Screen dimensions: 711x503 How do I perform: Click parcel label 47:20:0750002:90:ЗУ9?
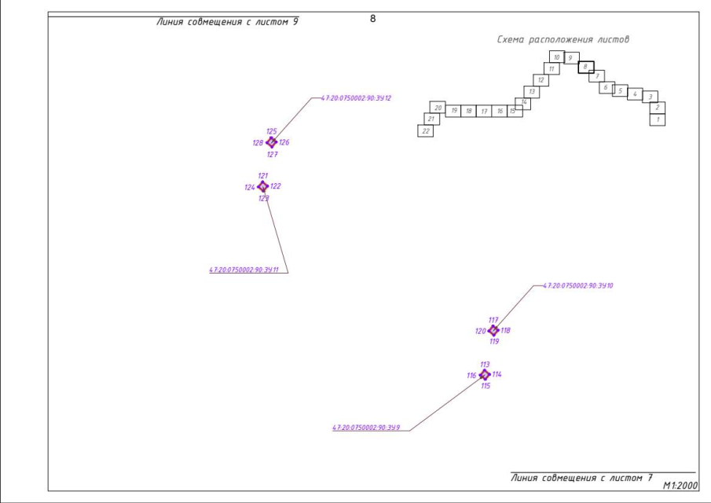[x=366, y=428]
